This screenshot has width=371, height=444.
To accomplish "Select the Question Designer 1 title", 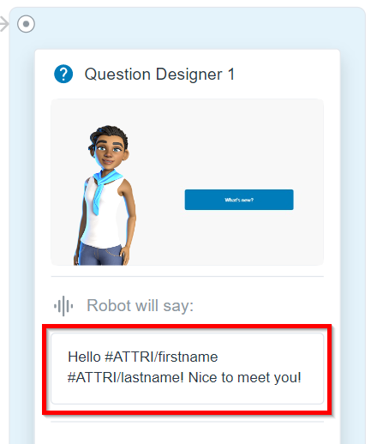I will (159, 75).
